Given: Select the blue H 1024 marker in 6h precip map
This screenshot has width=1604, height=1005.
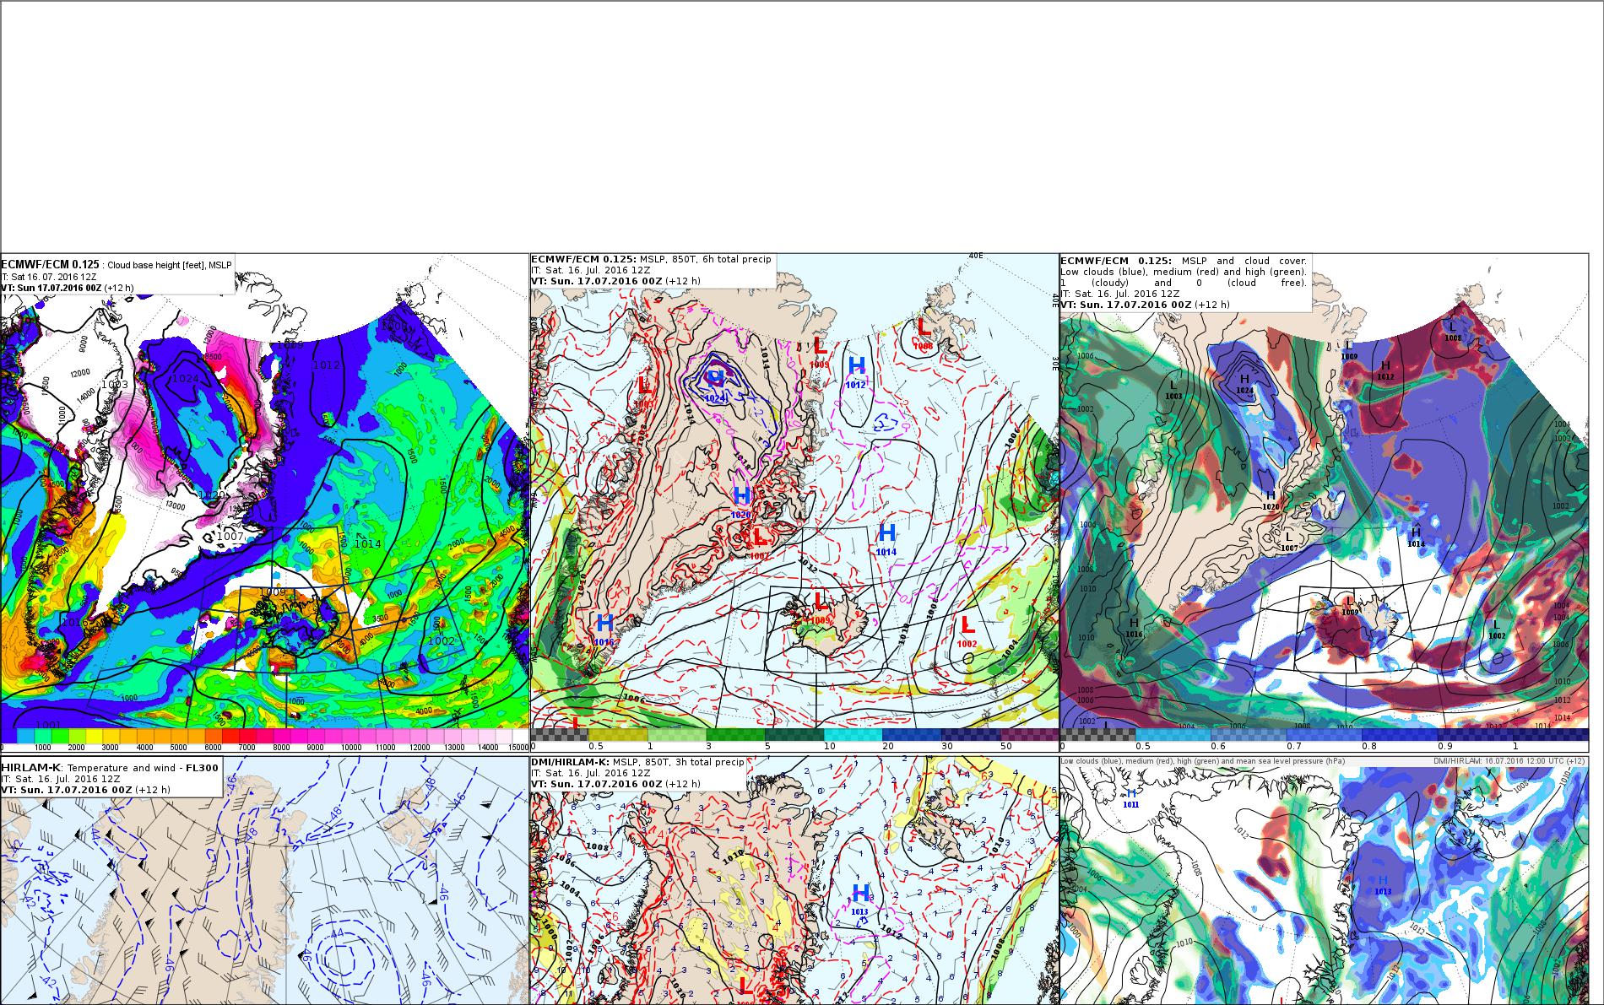Looking at the screenshot, I should [715, 384].
